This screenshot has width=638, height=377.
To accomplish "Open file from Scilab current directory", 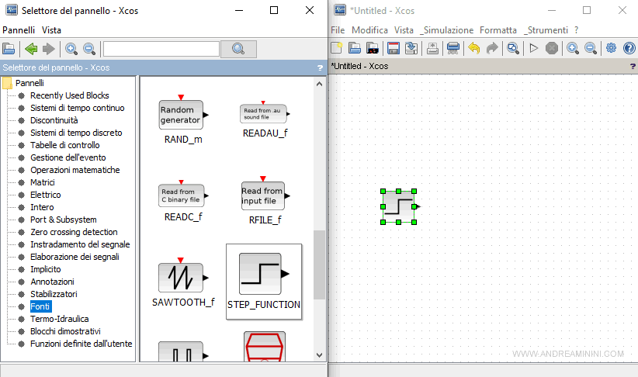I will (x=373, y=48).
